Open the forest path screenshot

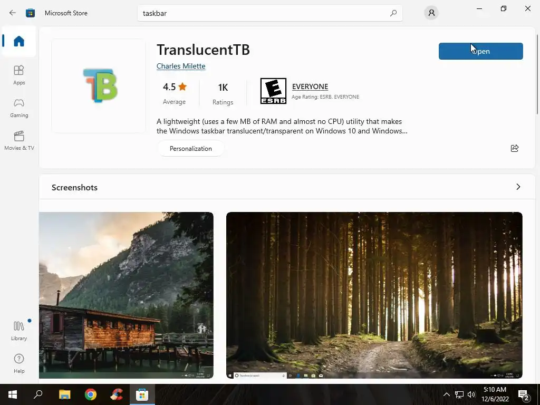pyautogui.click(x=374, y=295)
